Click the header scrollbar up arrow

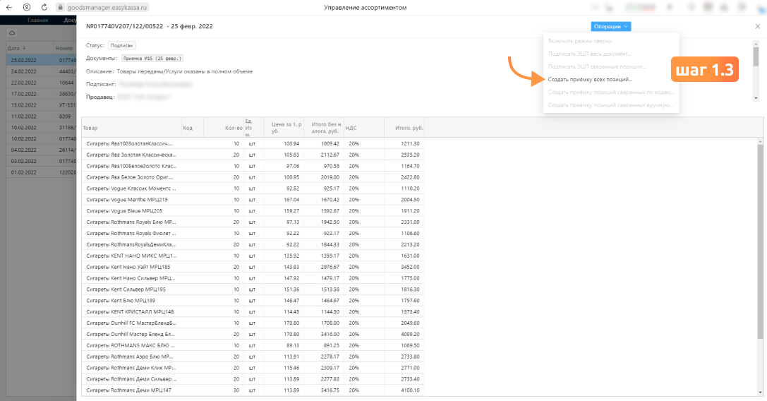click(756, 44)
